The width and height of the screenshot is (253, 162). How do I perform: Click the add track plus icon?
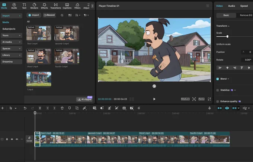tap(3, 108)
